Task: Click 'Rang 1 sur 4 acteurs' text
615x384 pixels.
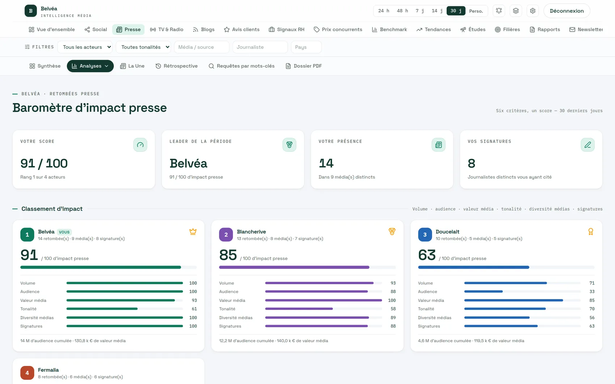Action: coord(43,177)
